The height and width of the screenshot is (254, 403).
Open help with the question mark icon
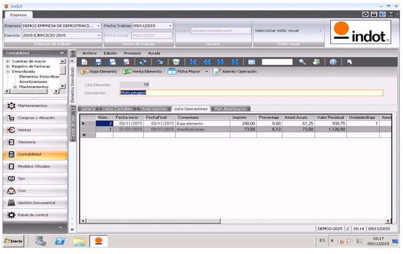coord(333,62)
